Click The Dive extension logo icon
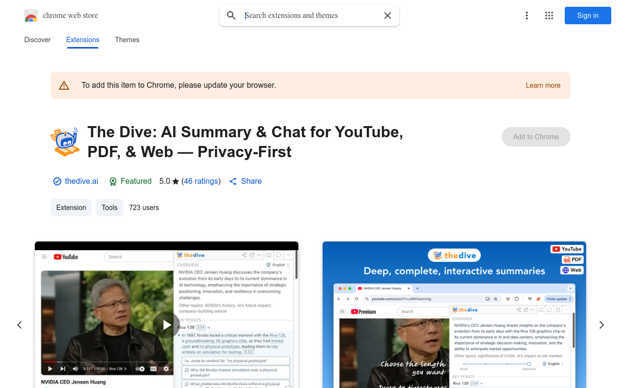This screenshot has height=388, width=621. (65, 142)
